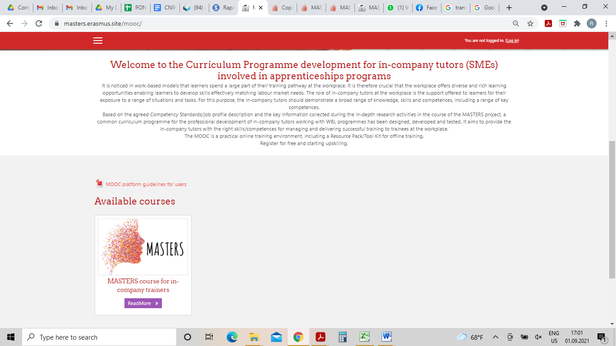The height and width of the screenshot is (346, 616).
Task: Reload the current page
Action: click(x=39, y=23)
